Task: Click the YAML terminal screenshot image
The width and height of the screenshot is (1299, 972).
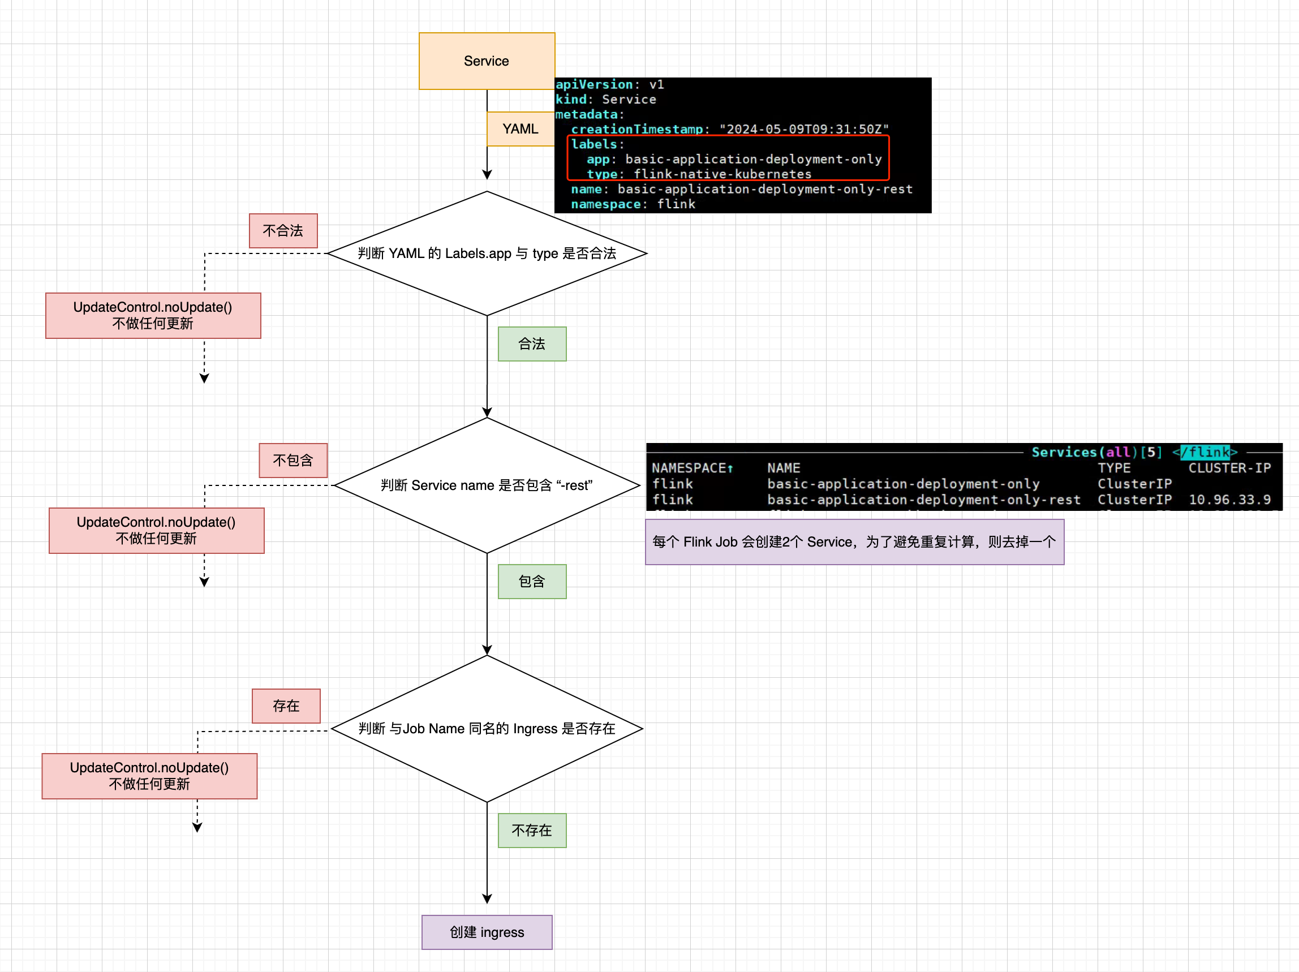Action: pos(743,145)
